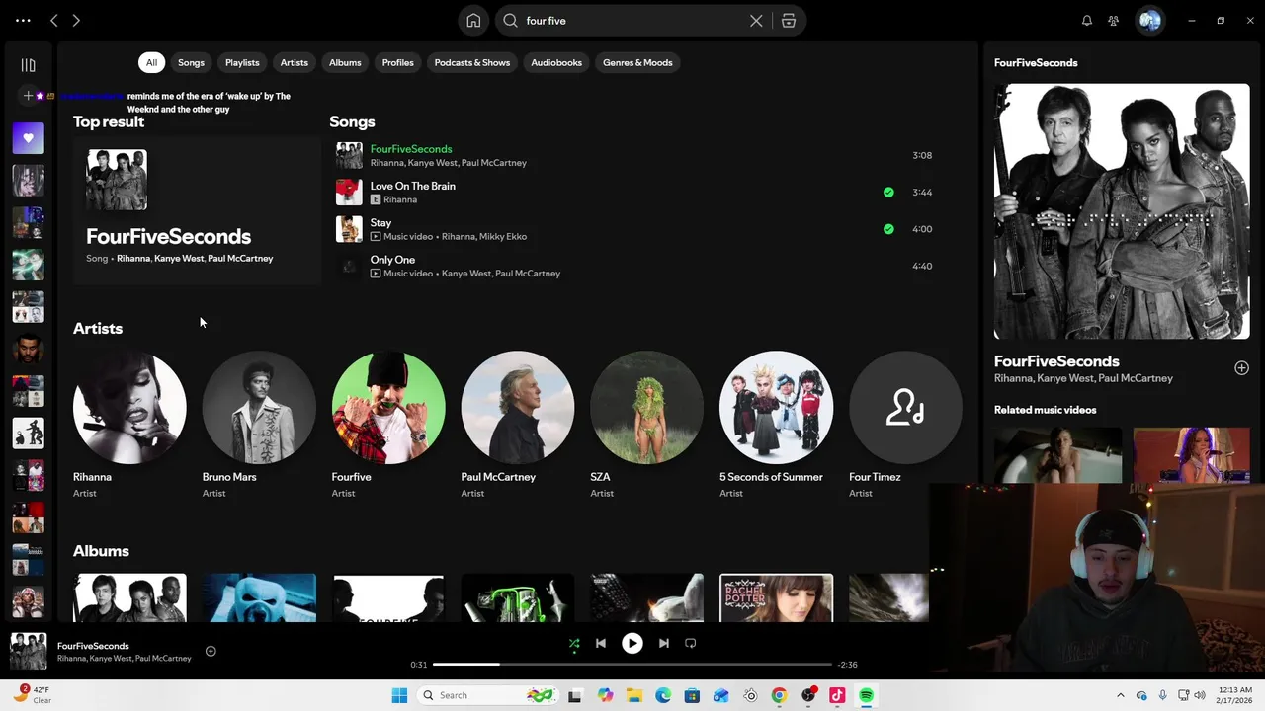
Task: Open OBS Studio from taskbar
Action: tap(808, 695)
